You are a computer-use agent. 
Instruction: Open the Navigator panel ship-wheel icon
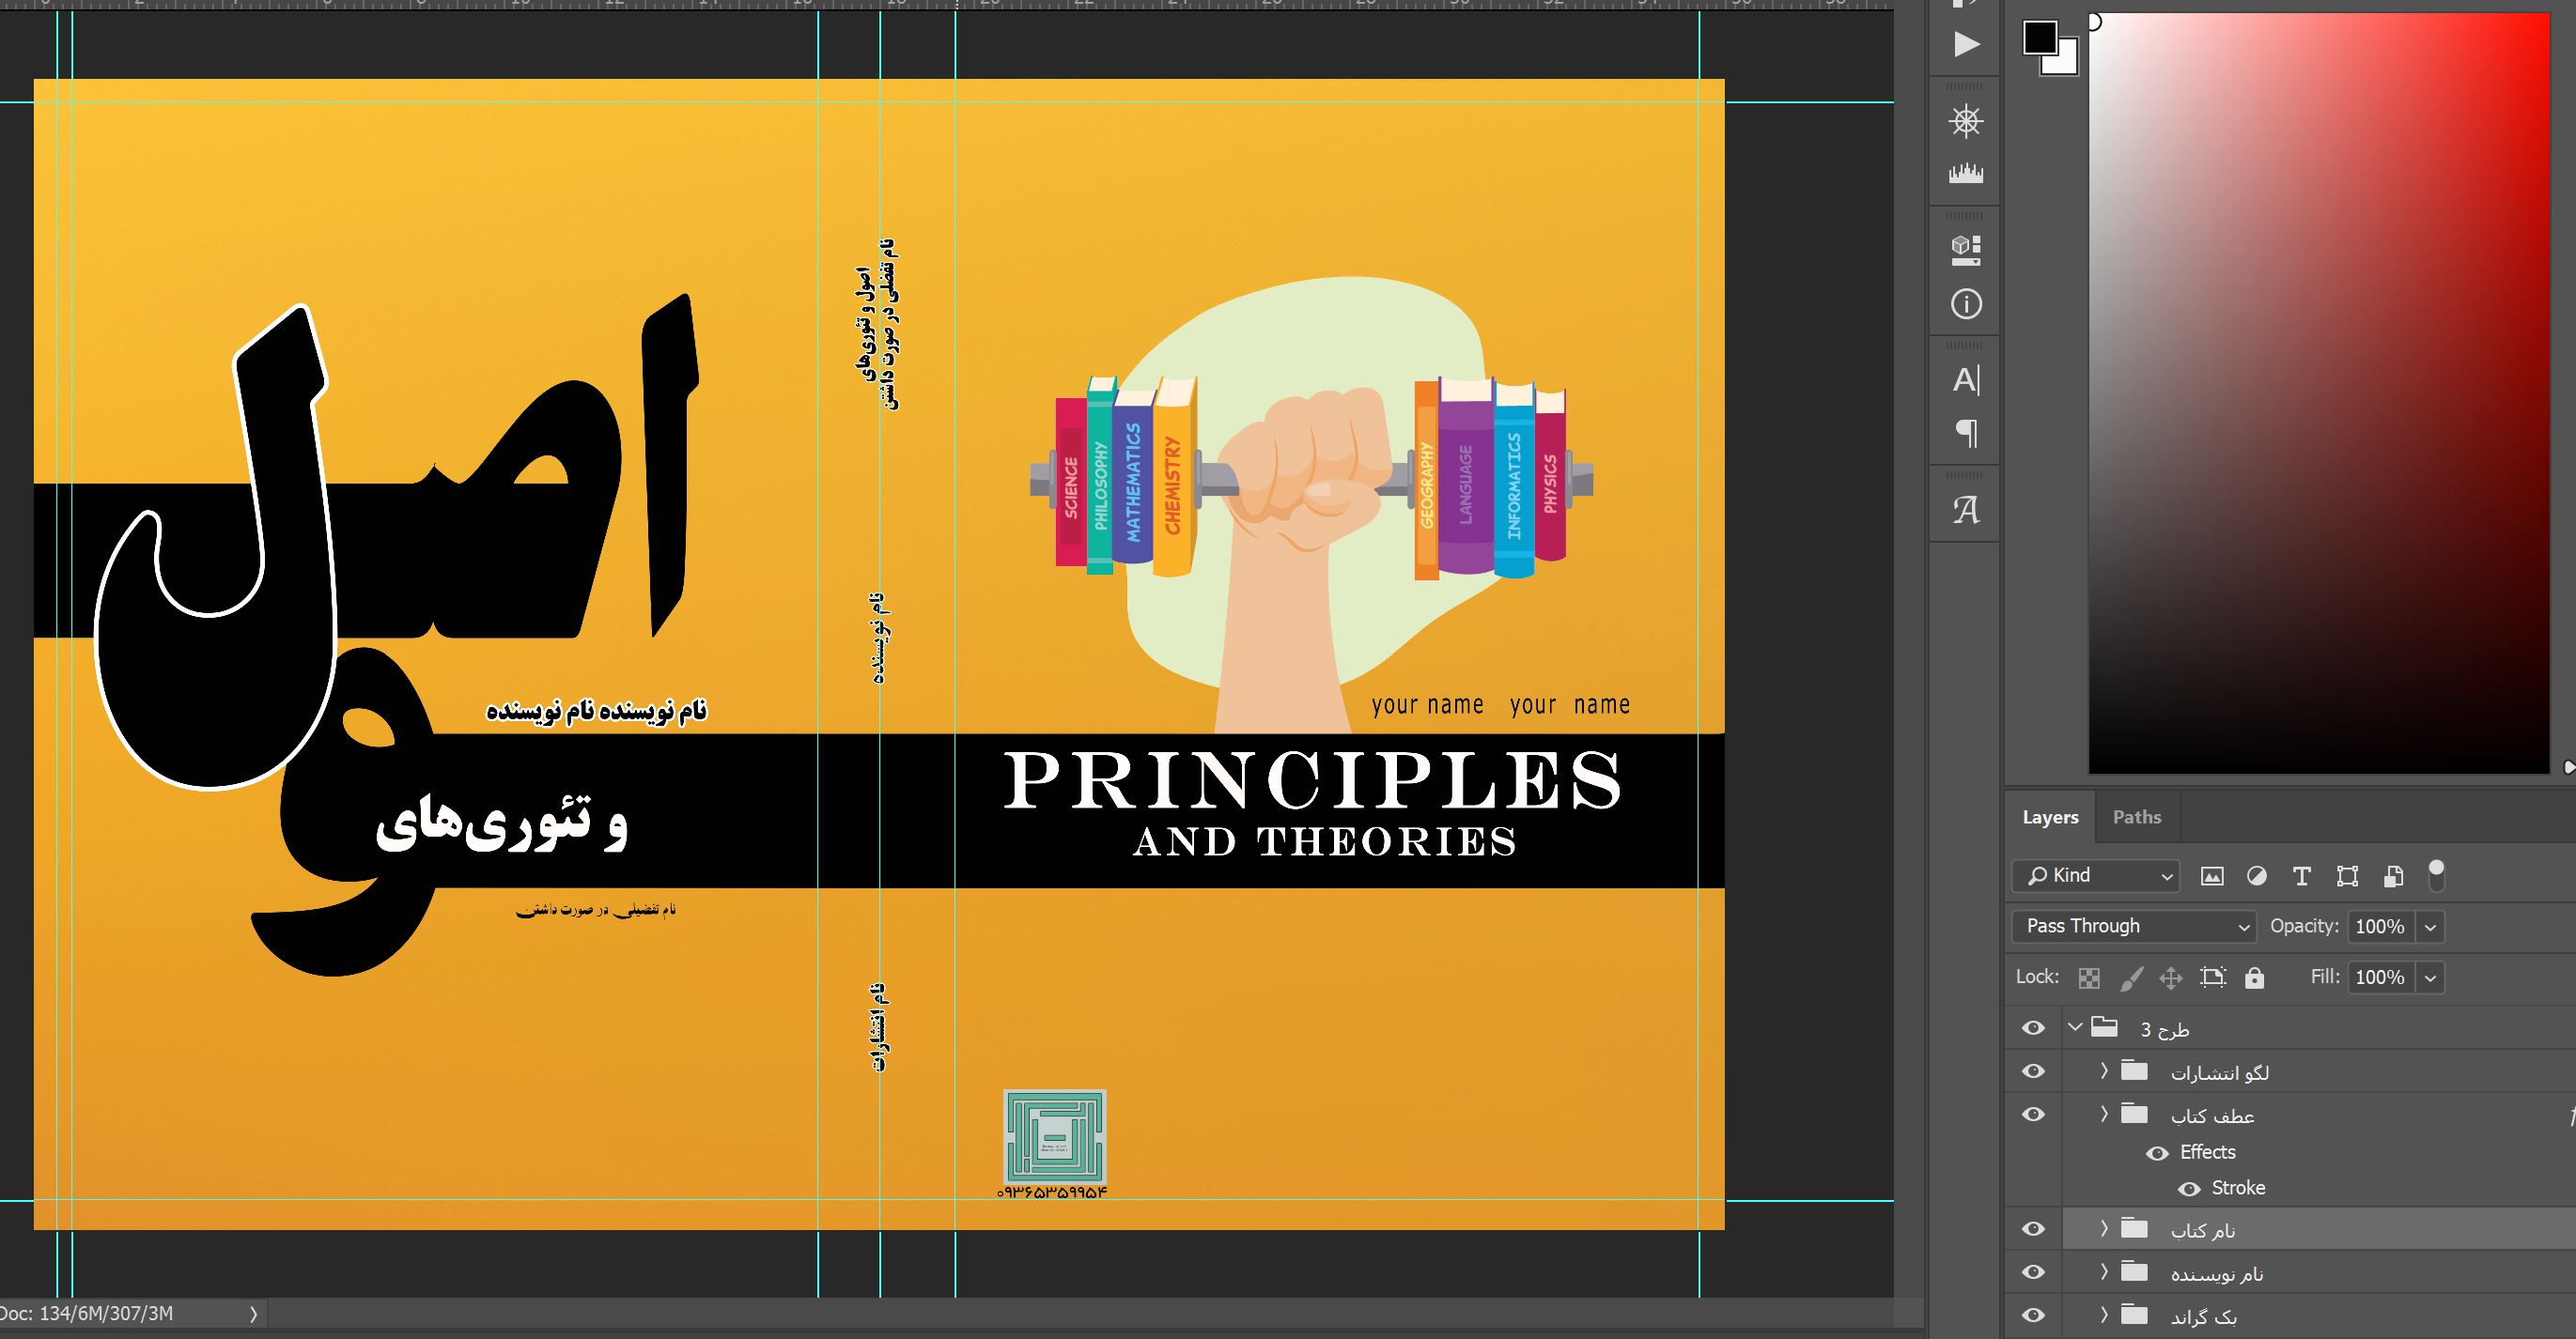coord(1965,122)
